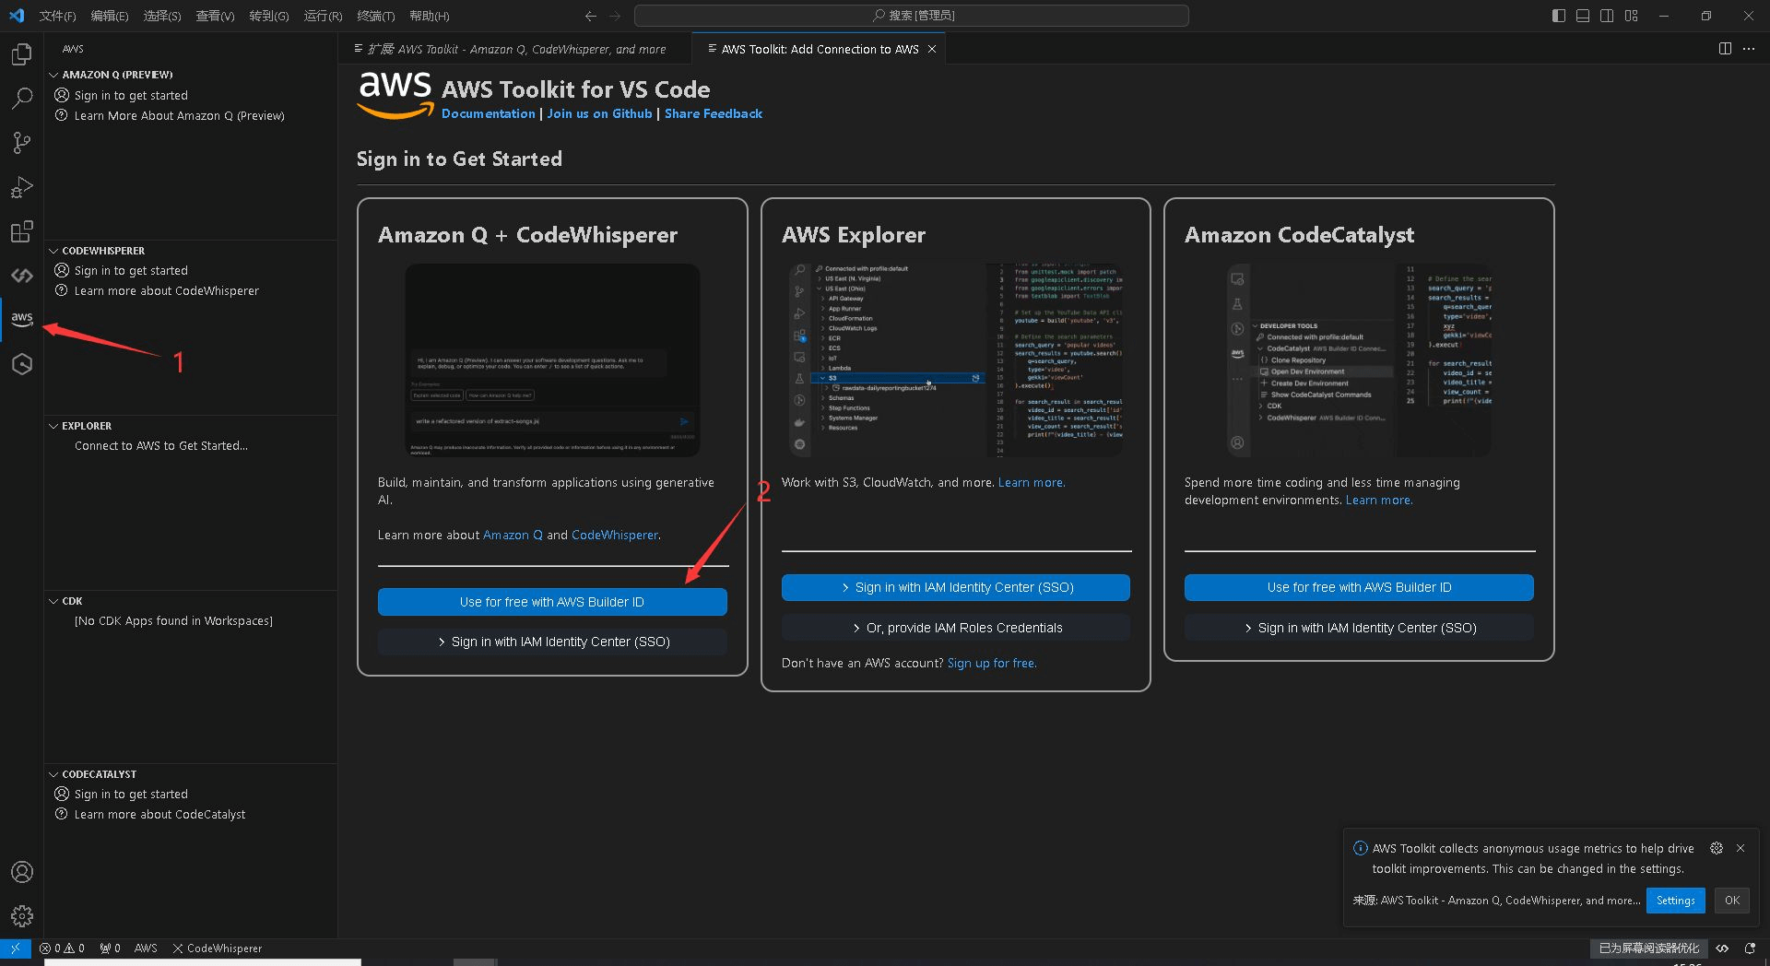Expand Sign in with IAM Identity Center in AWS Explorer card
Screen dimensions: 1770x966
[956, 587]
